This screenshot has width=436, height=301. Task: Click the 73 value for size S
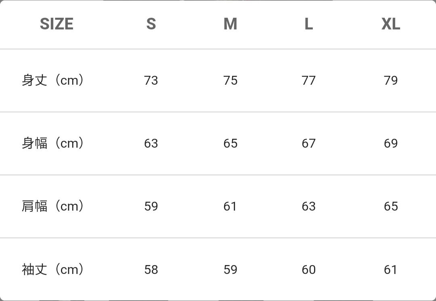151,80
